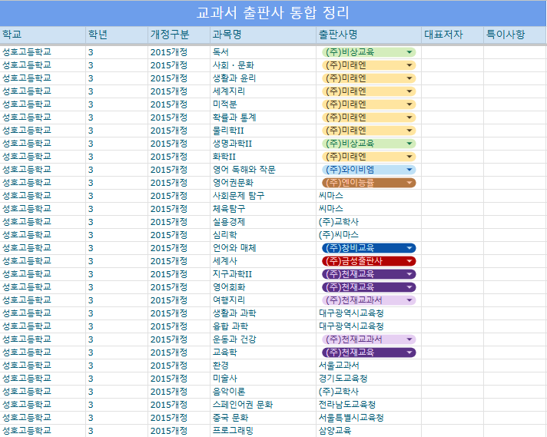Image resolution: width=547 pixels, height=437 pixels.
Task: Expand publisher dropdown in 화학II row
Action: (x=409, y=157)
